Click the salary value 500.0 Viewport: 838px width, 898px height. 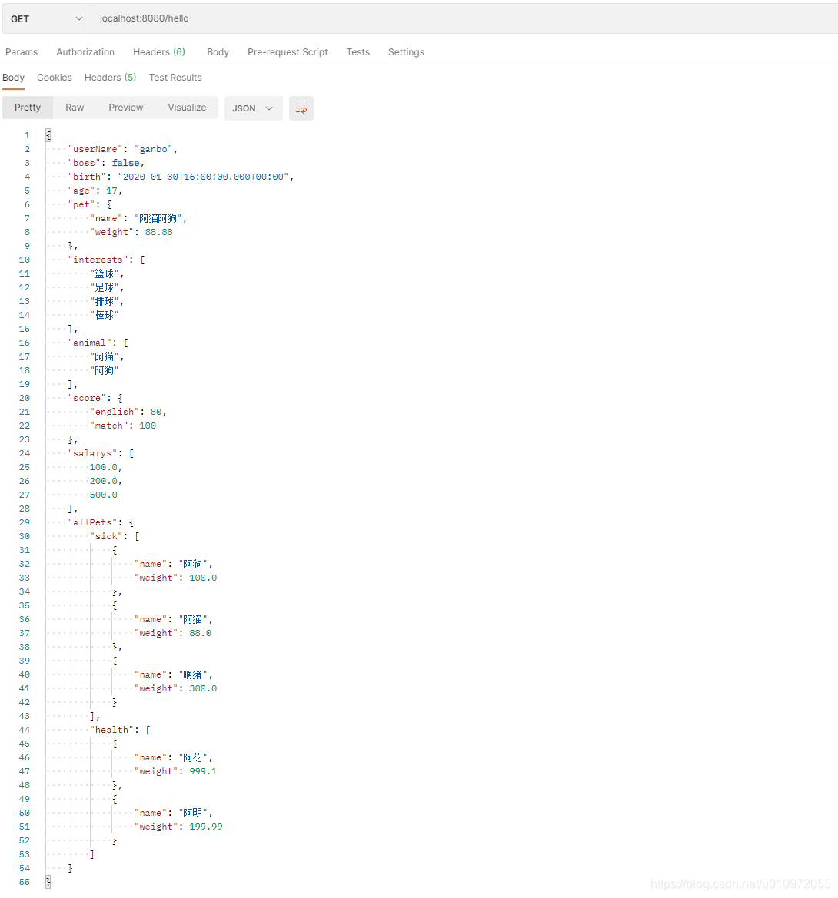[x=104, y=495]
